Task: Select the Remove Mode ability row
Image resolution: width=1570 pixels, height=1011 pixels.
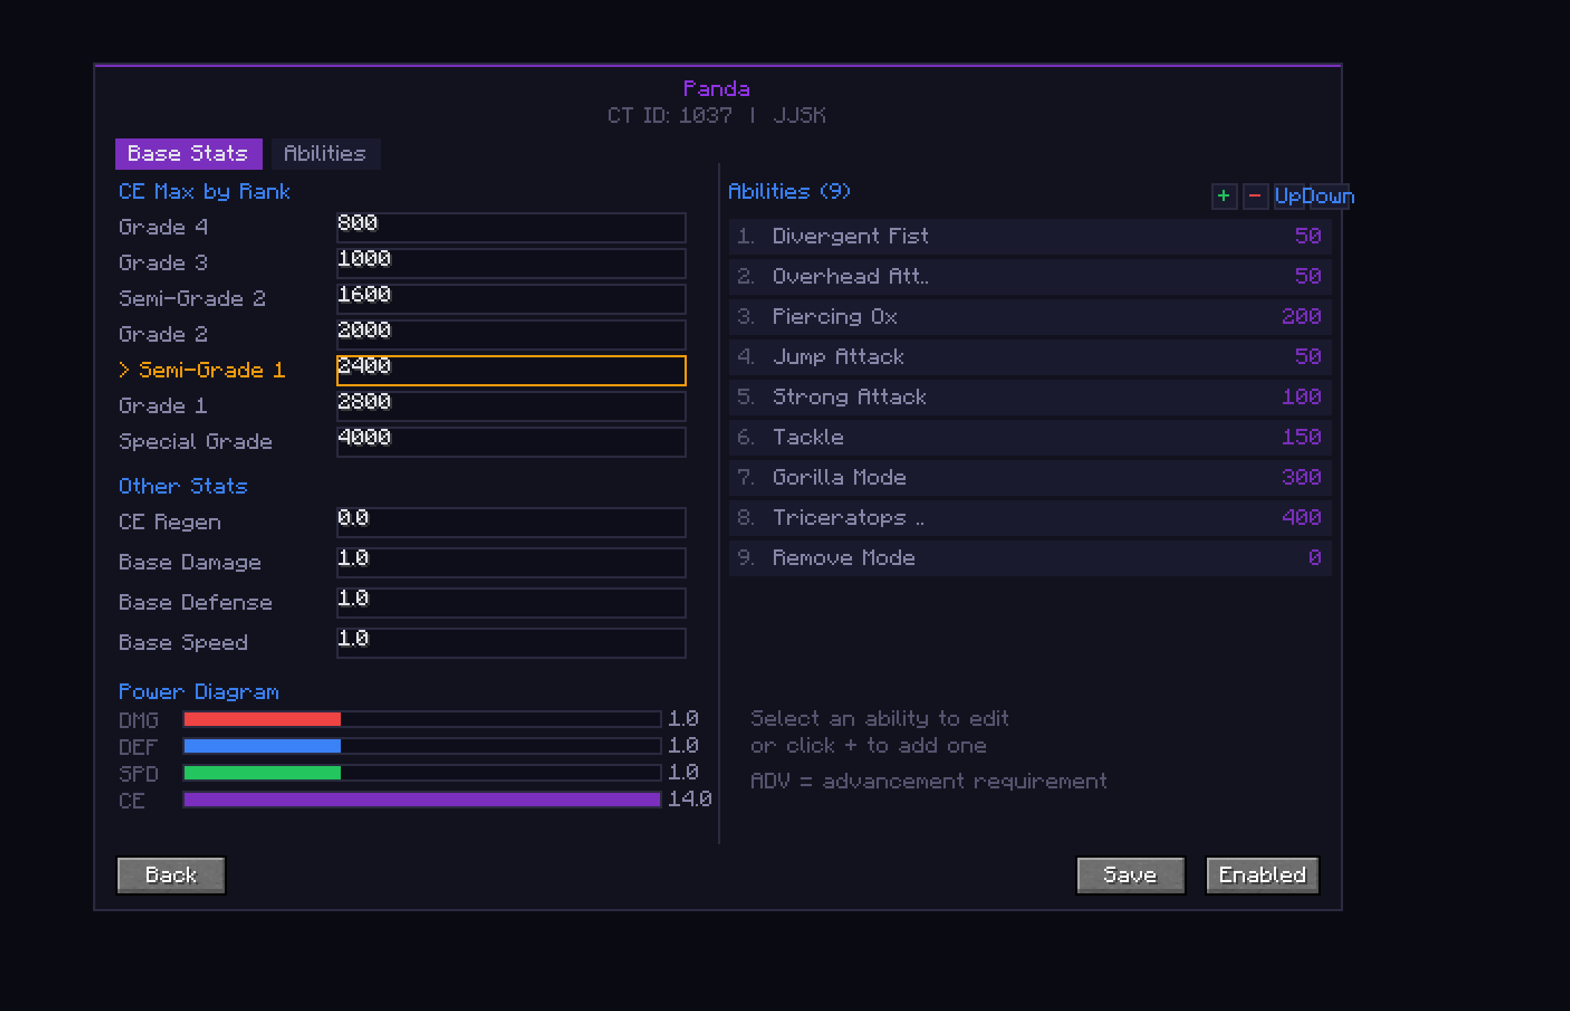Action: coord(1030,558)
